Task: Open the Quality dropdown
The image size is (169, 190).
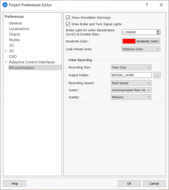Action: [x=131, y=97]
